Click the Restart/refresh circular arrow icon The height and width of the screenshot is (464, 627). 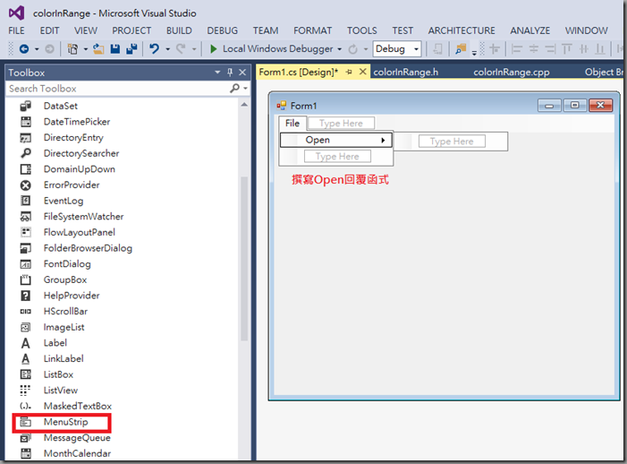click(352, 49)
